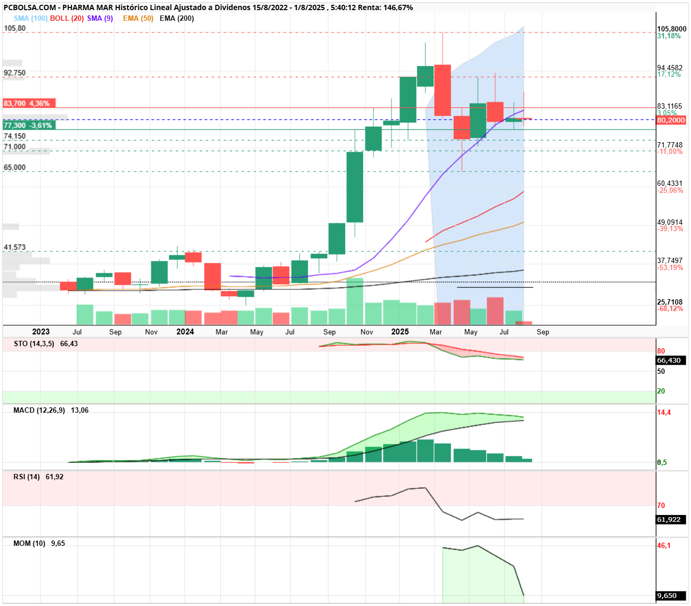
Task: Click the RSI value tag 61,922
Action: coord(671,519)
